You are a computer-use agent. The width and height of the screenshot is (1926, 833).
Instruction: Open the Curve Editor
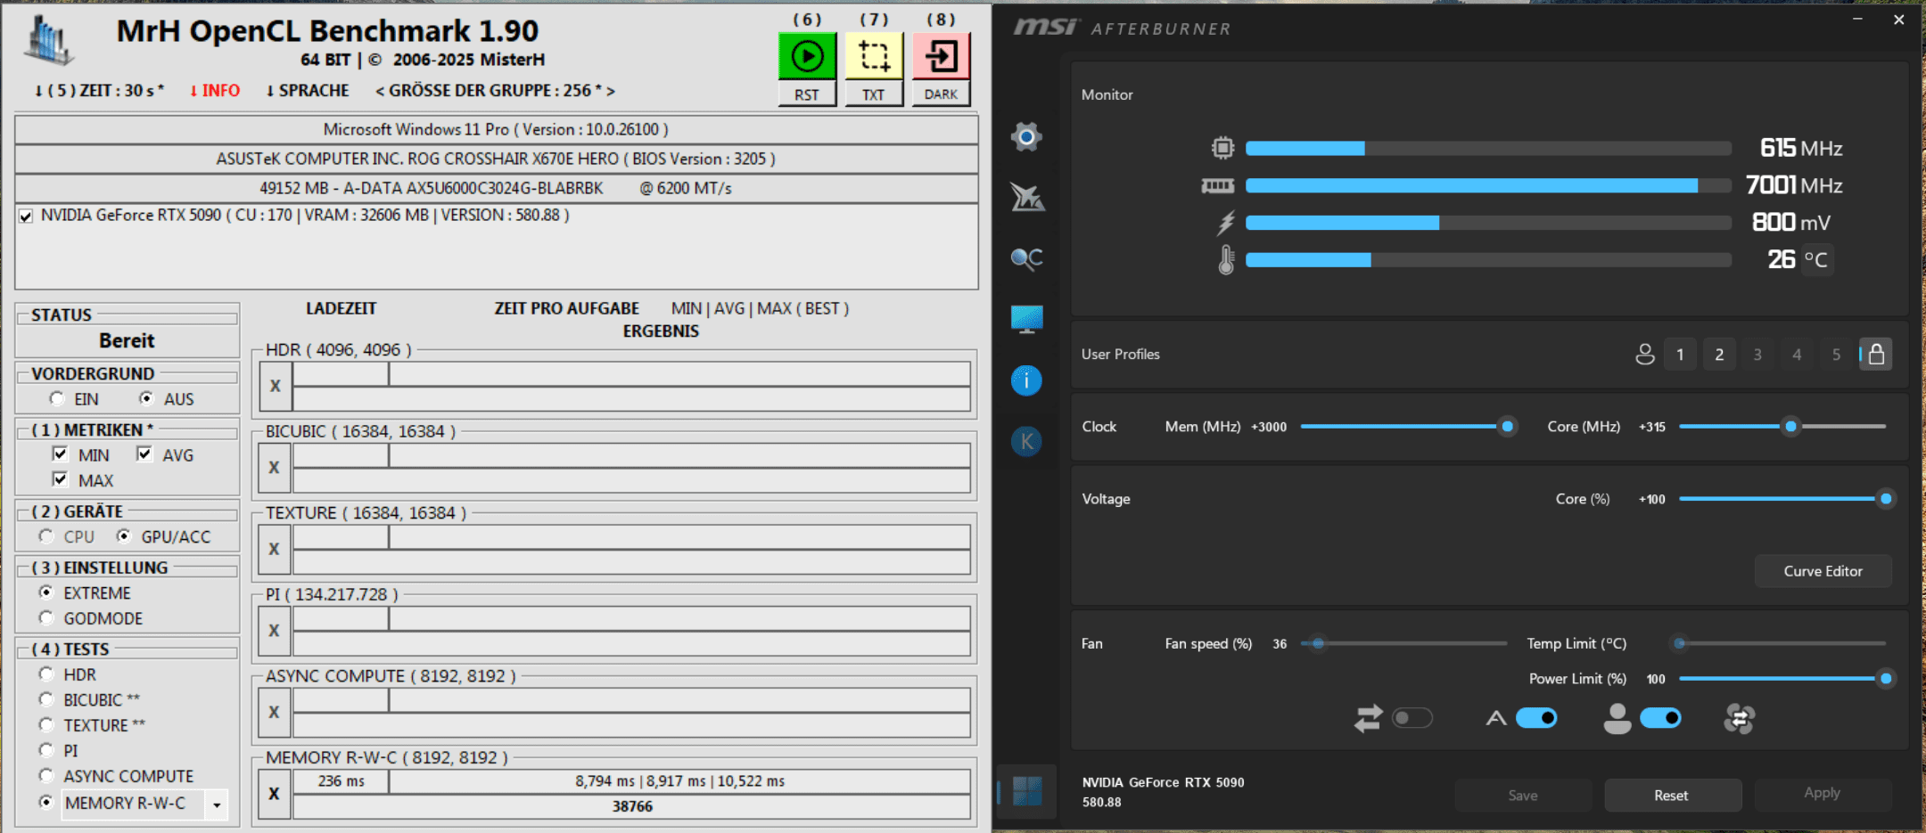[x=1823, y=571]
